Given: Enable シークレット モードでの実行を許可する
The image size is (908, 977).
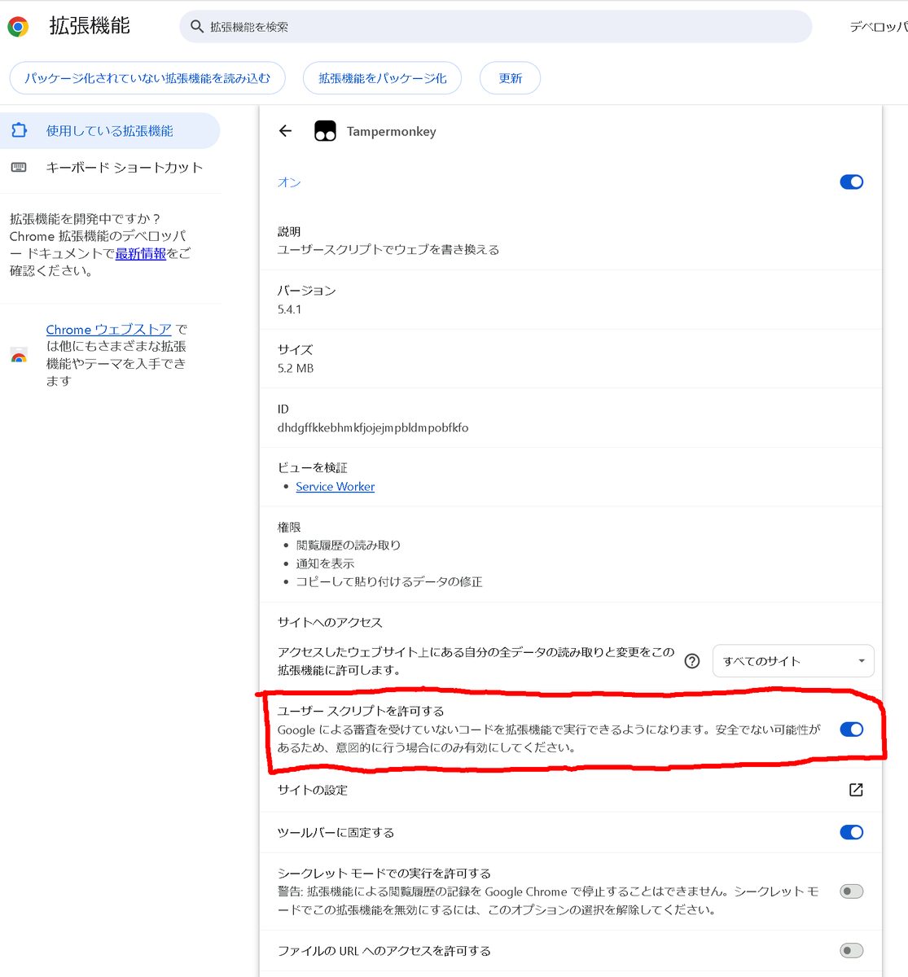Looking at the screenshot, I should (x=851, y=891).
